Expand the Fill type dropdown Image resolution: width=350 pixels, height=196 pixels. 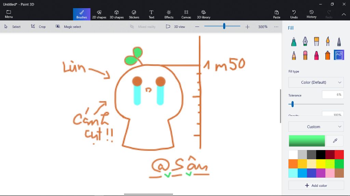[x=316, y=82]
